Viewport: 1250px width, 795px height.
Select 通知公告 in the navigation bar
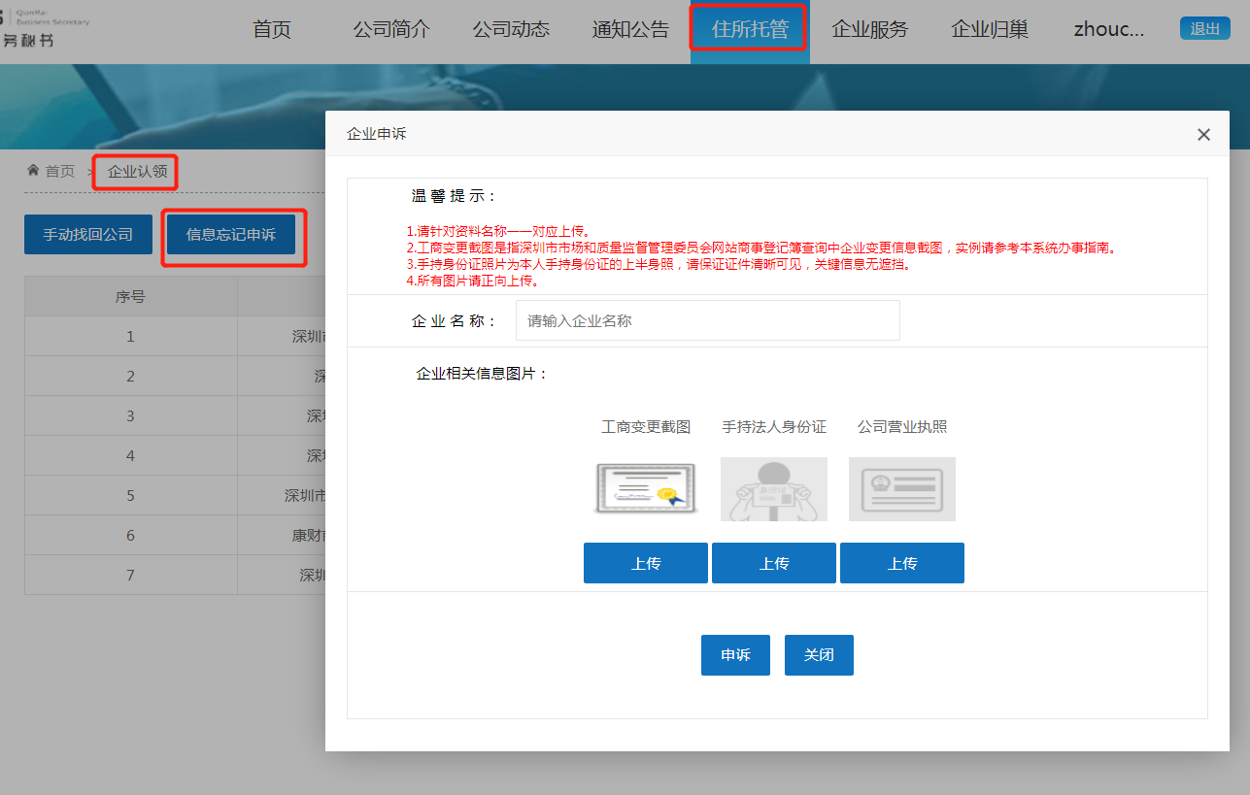(630, 29)
